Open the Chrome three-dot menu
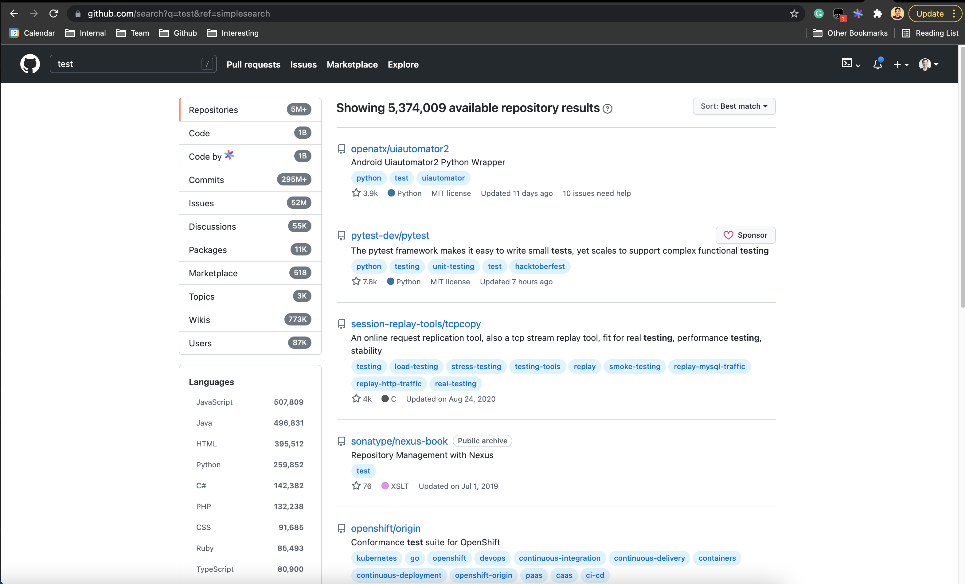The image size is (965, 584). [x=954, y=14]
